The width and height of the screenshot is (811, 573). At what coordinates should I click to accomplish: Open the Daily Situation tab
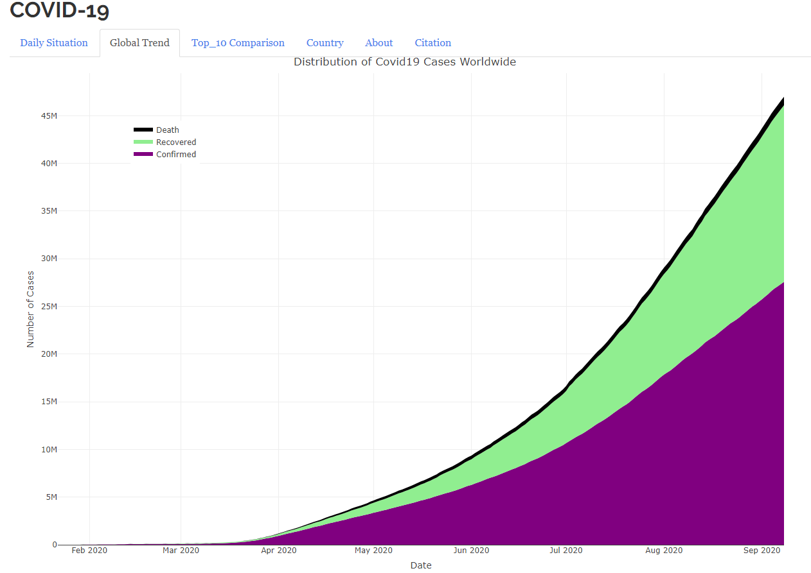pos(54,43)
